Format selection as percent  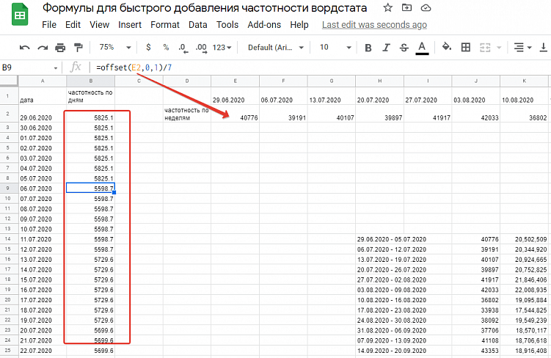[x=166, y=48]
